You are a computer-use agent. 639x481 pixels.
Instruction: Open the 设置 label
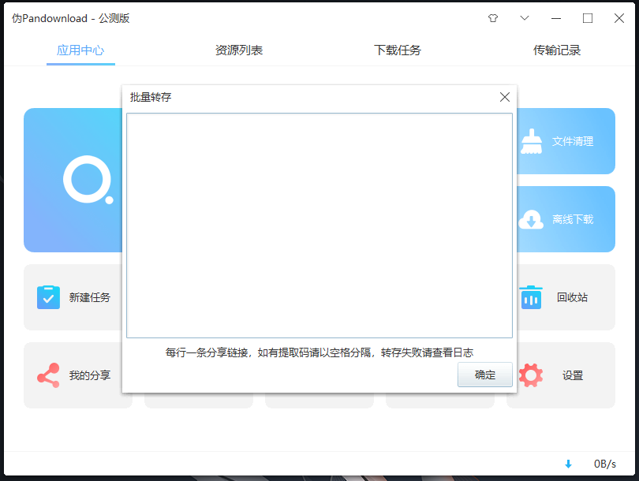tap(573, 375)
